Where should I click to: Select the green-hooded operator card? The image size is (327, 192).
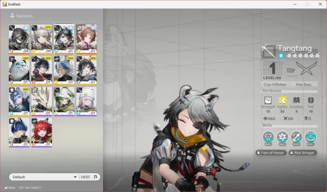click(64, 101)
